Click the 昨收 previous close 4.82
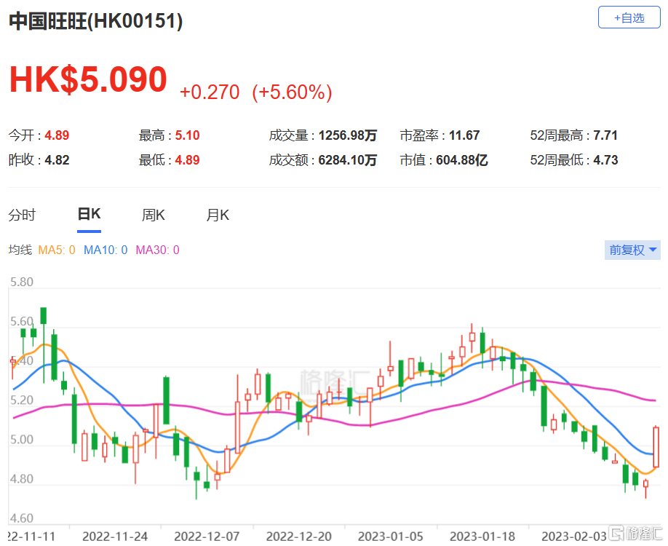The image size is (668, 546). [57, 160]
